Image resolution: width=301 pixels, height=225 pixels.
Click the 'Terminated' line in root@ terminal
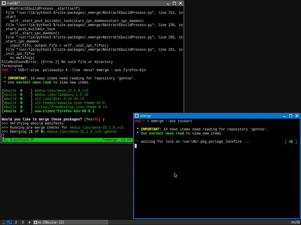[12, 66]
